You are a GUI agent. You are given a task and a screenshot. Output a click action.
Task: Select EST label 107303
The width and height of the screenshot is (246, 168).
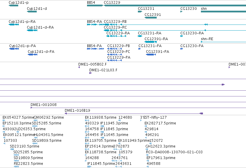tap(10, 141)
